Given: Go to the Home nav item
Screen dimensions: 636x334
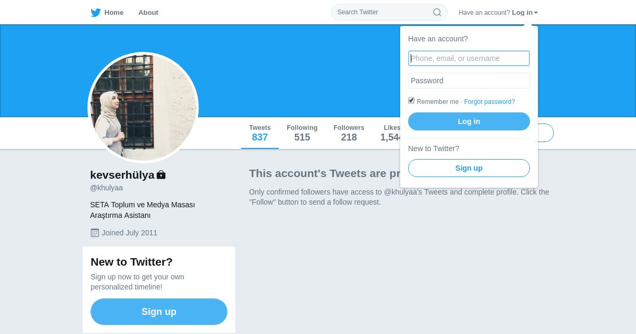Looking at the screenshot, I should (113, 13).
